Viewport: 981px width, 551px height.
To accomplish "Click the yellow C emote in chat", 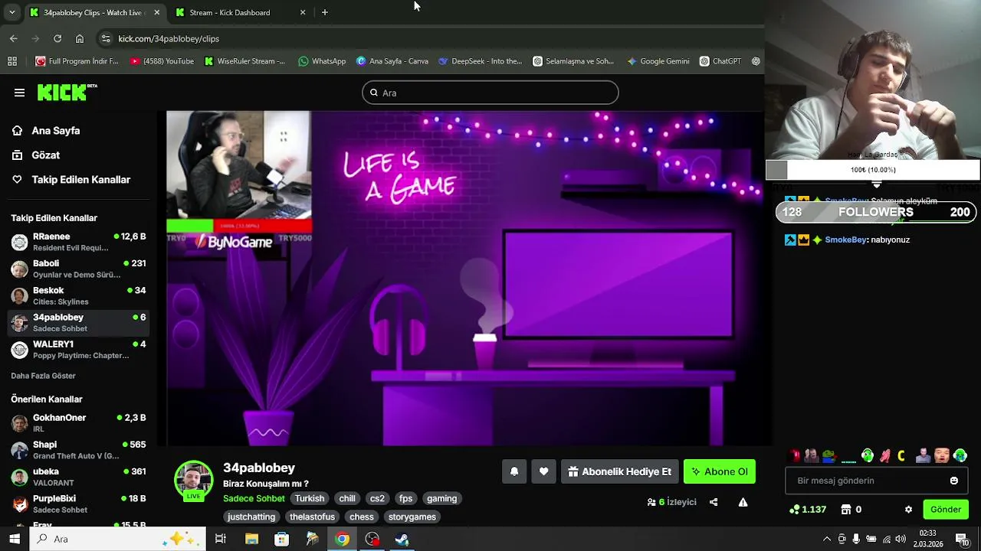I will coord(901,455).
